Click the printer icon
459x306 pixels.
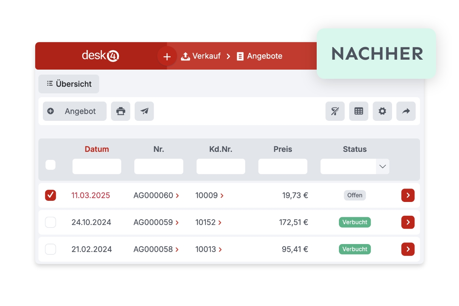pyautogui.click(x=120, y=111)
